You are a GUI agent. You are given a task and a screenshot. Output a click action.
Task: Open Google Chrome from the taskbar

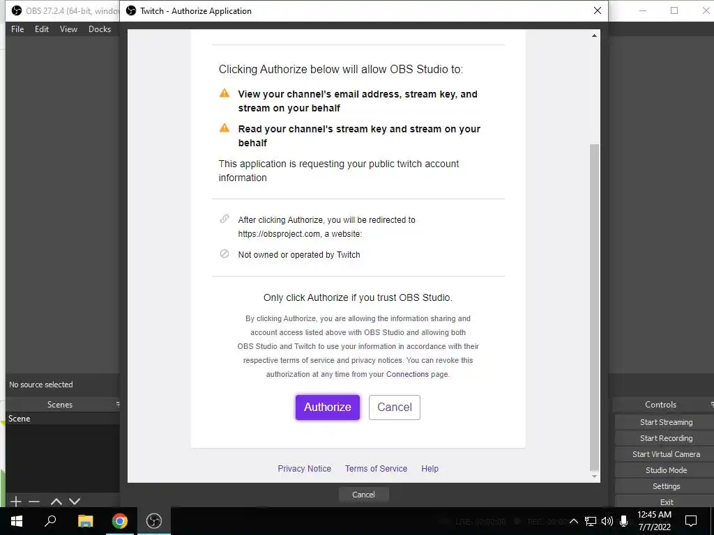tap(120, 521)
